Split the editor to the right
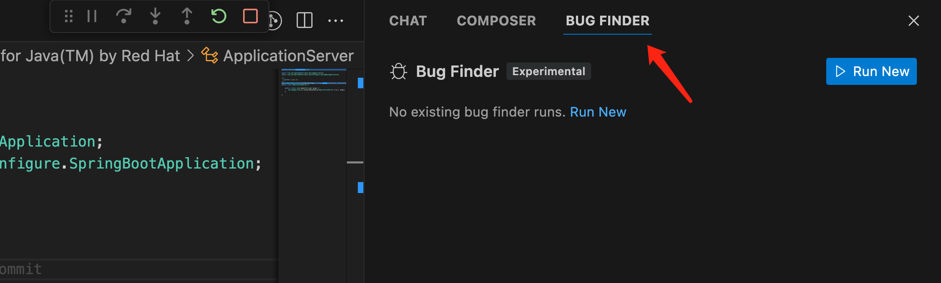Screen dimensions: 941x283 pyautogui.click(x=304, y=20)
